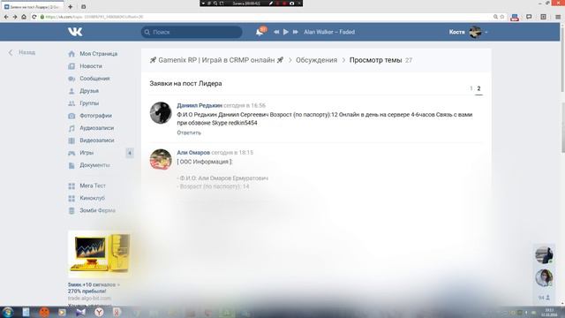The image size is (565, 318).
Task: Bookmark page with the star icon
Action: point(502,17)
